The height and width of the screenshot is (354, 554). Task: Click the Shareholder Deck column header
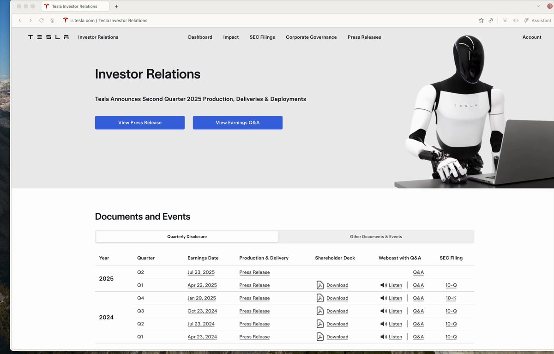click(335, 258)
